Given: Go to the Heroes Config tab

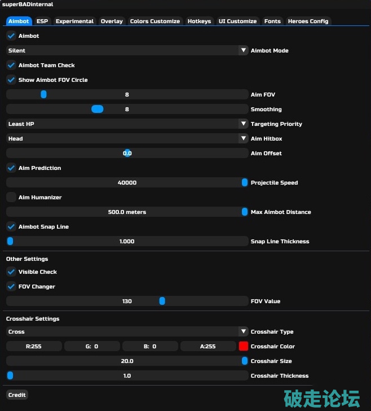Looking at the screenshot, I should click(x=308, y=21).
